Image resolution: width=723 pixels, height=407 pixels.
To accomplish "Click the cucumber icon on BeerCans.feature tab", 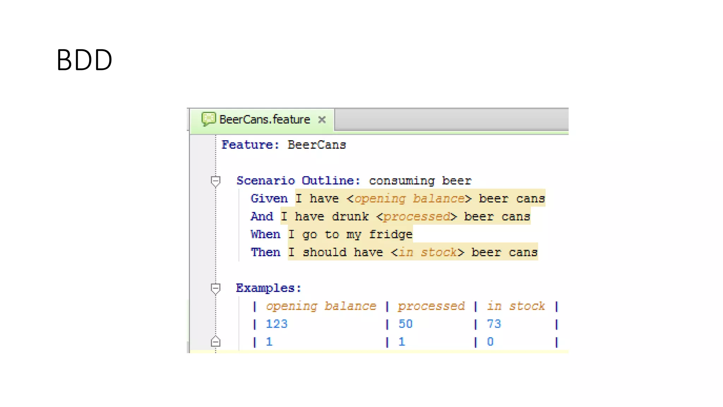I will pos(208,119).
